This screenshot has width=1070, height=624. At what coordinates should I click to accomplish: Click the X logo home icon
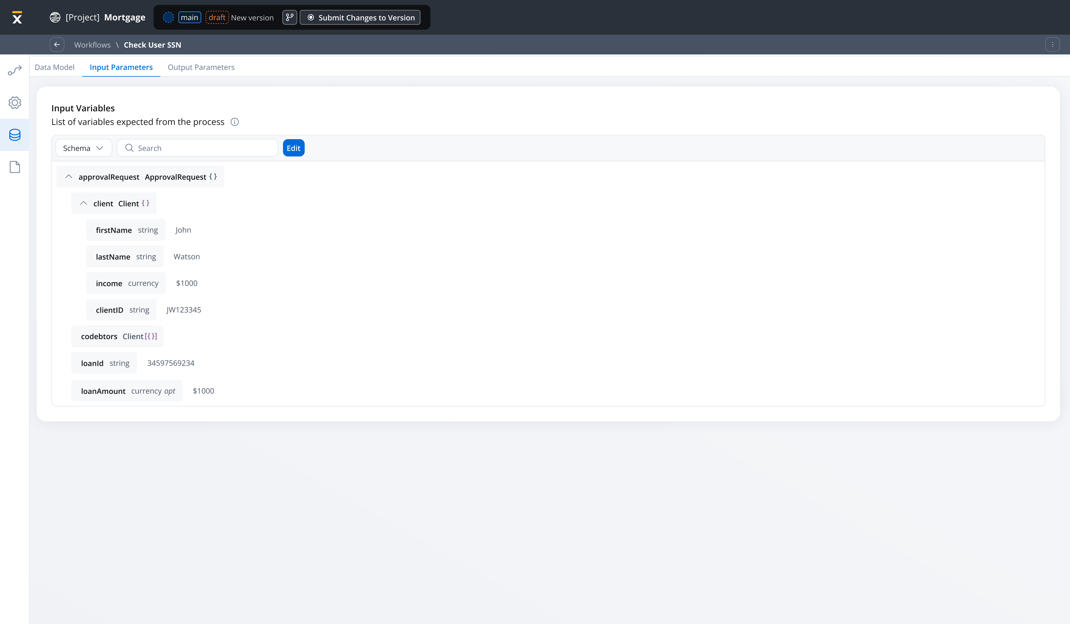click(17, 17)
